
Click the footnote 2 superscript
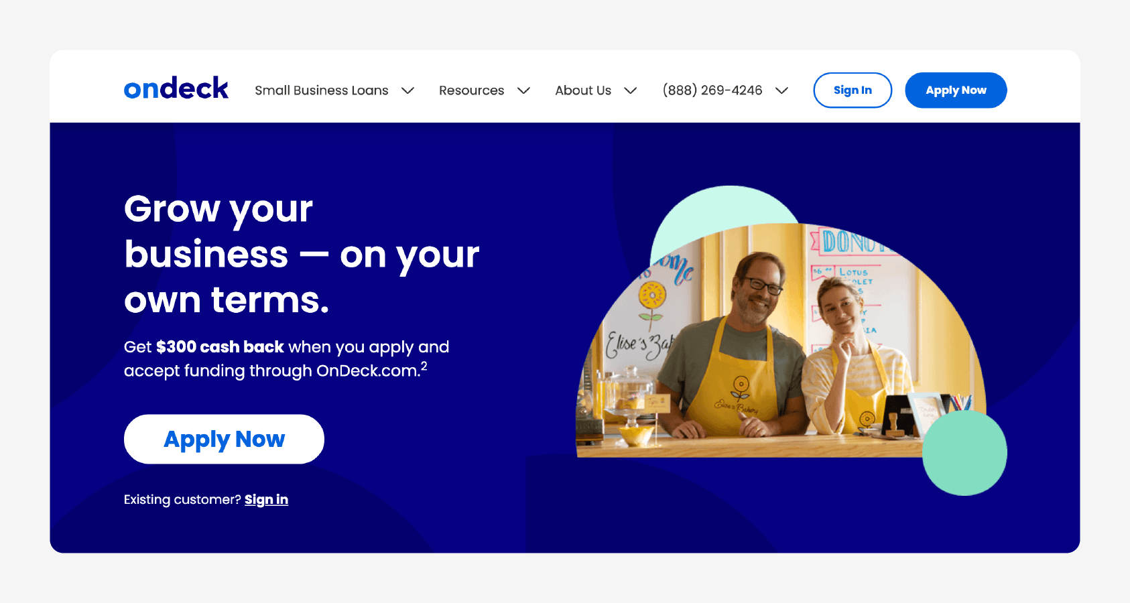(x=424, y=366)
